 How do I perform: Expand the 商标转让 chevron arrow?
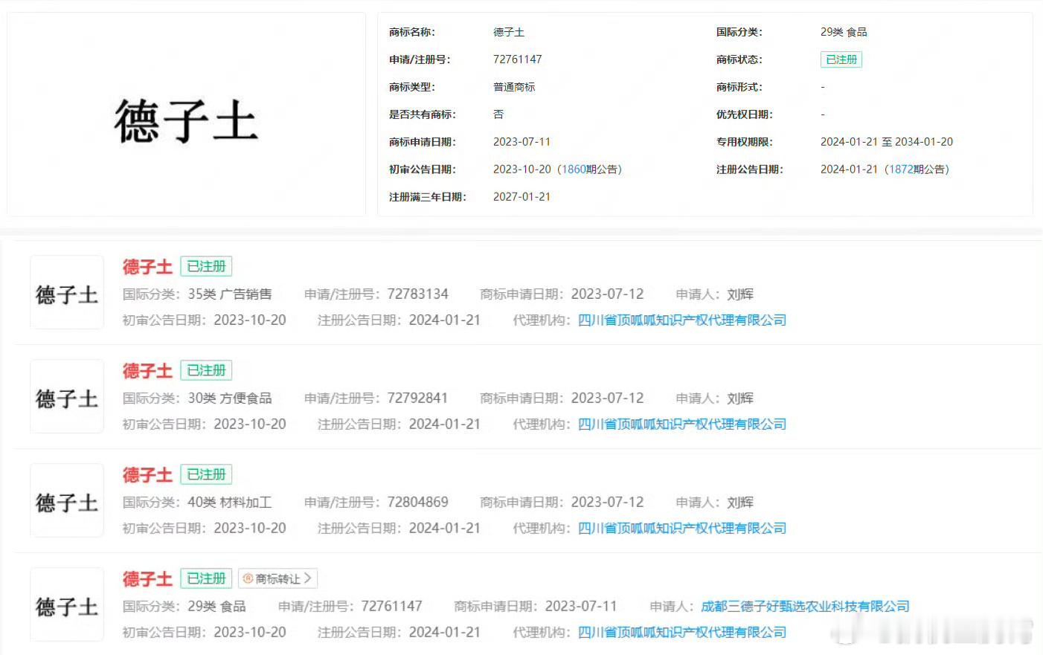coord(308,578)
